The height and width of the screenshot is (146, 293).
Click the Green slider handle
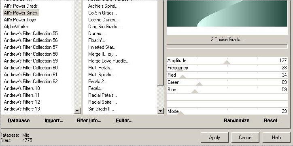coord(199,84)
